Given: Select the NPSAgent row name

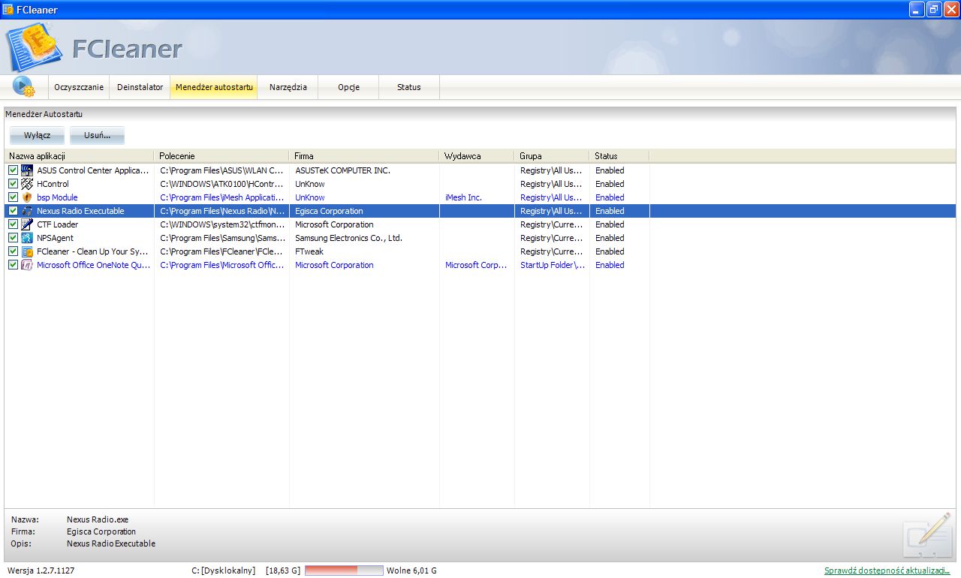Looking at the screenshot, I should tap(54, 238).
